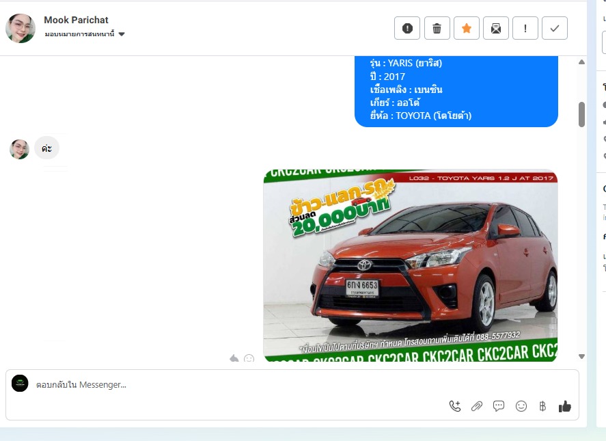This screenshot has width=606, height=441.
Task: Mark conversation unread with envelope icon
Action: 496,28
